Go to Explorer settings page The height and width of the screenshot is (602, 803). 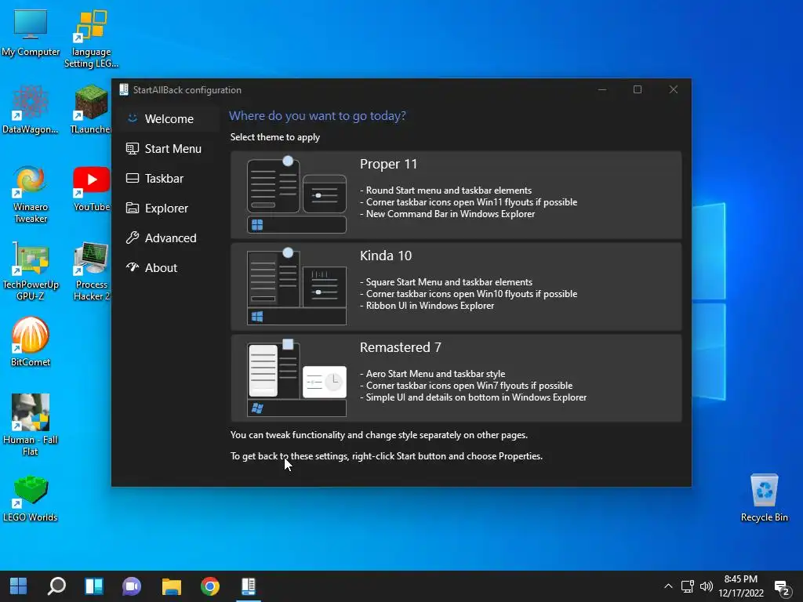coord(169,208)
